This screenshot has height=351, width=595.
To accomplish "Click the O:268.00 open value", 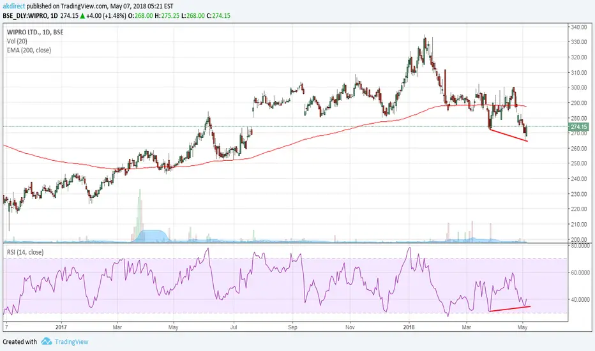I will tap(141, 15).
